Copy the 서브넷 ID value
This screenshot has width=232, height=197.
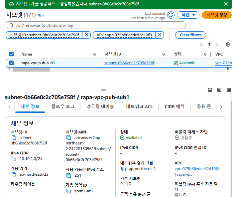(14, 138)
